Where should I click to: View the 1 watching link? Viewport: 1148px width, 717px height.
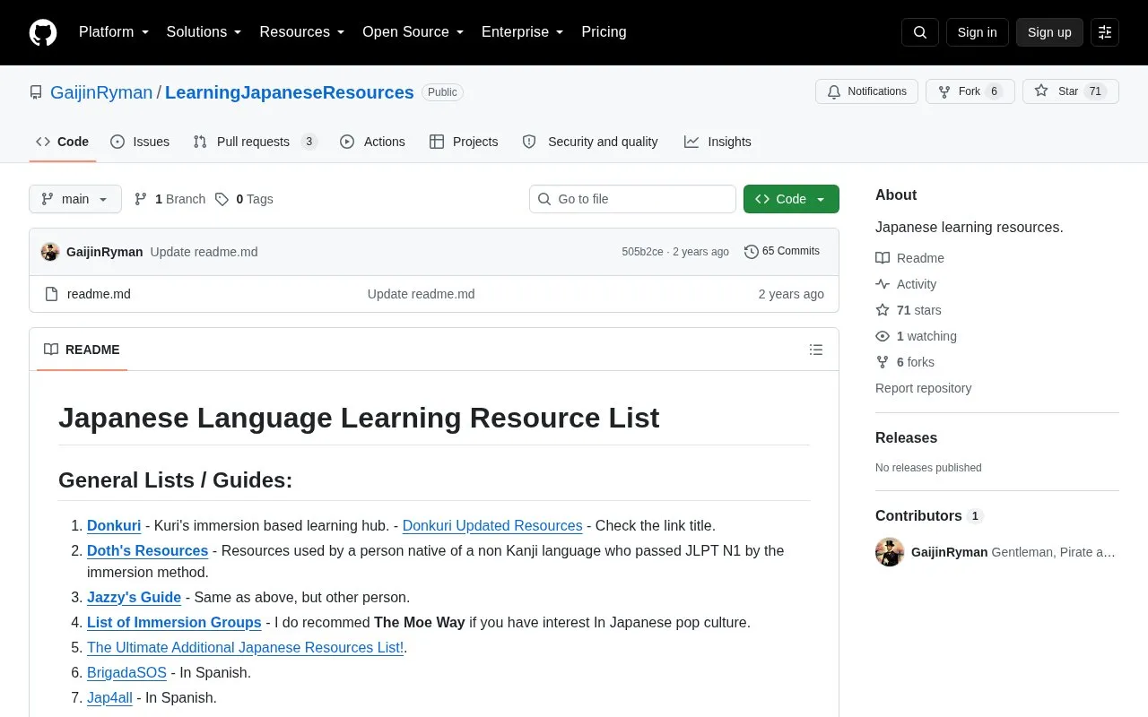(x=916, y=336)
